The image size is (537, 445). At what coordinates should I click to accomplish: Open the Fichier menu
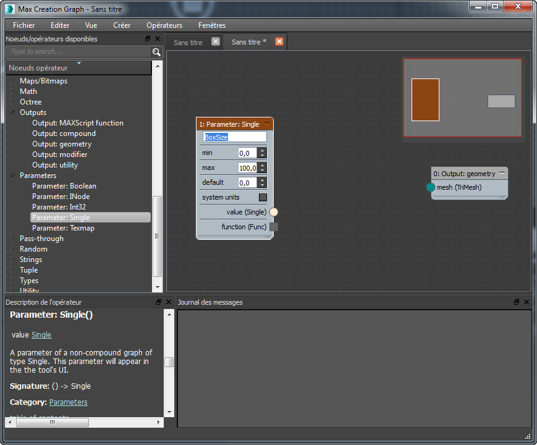23,25
